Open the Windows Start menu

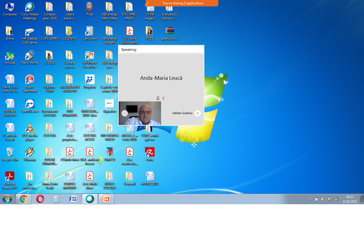pos(7,199)
